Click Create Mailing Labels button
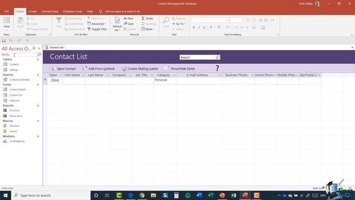 click(x=140, y=69)
